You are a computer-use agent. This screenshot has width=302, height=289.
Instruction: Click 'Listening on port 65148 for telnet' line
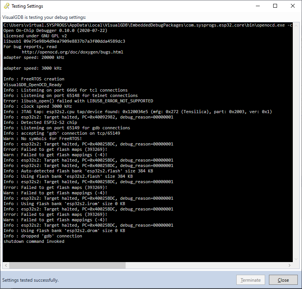pyautogui.click(x=70, y=95)
